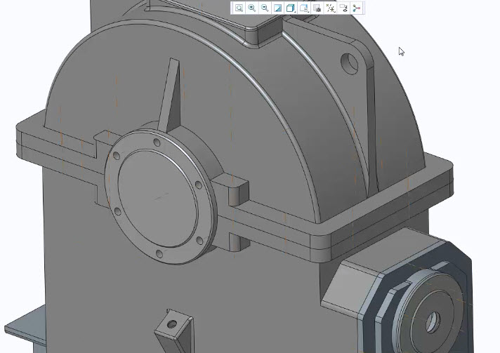Open the Display Style cube dropdown
Screen dimensions: 500x353
[291, 8]
